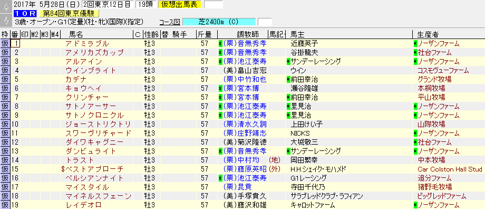
Task: Open horse レイデオロ entry
Action: point(83,205)
